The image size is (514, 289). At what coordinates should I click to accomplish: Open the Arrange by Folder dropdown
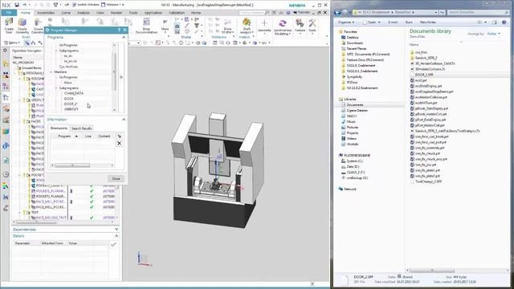pyautogui.click(x=493, y=34)
